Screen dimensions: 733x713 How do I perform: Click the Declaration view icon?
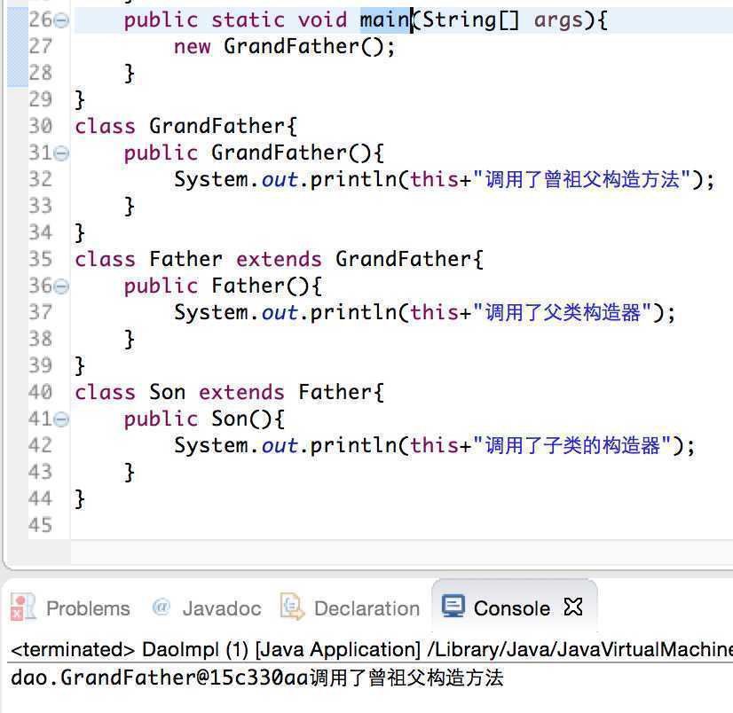pyautogui.click(x=292, y=606)
